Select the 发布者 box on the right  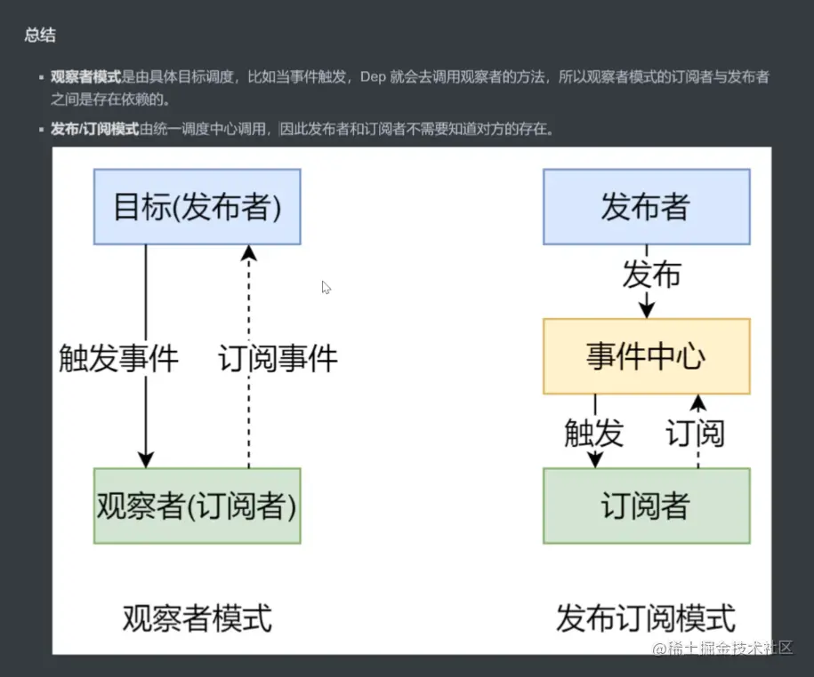tap(646, 207)
